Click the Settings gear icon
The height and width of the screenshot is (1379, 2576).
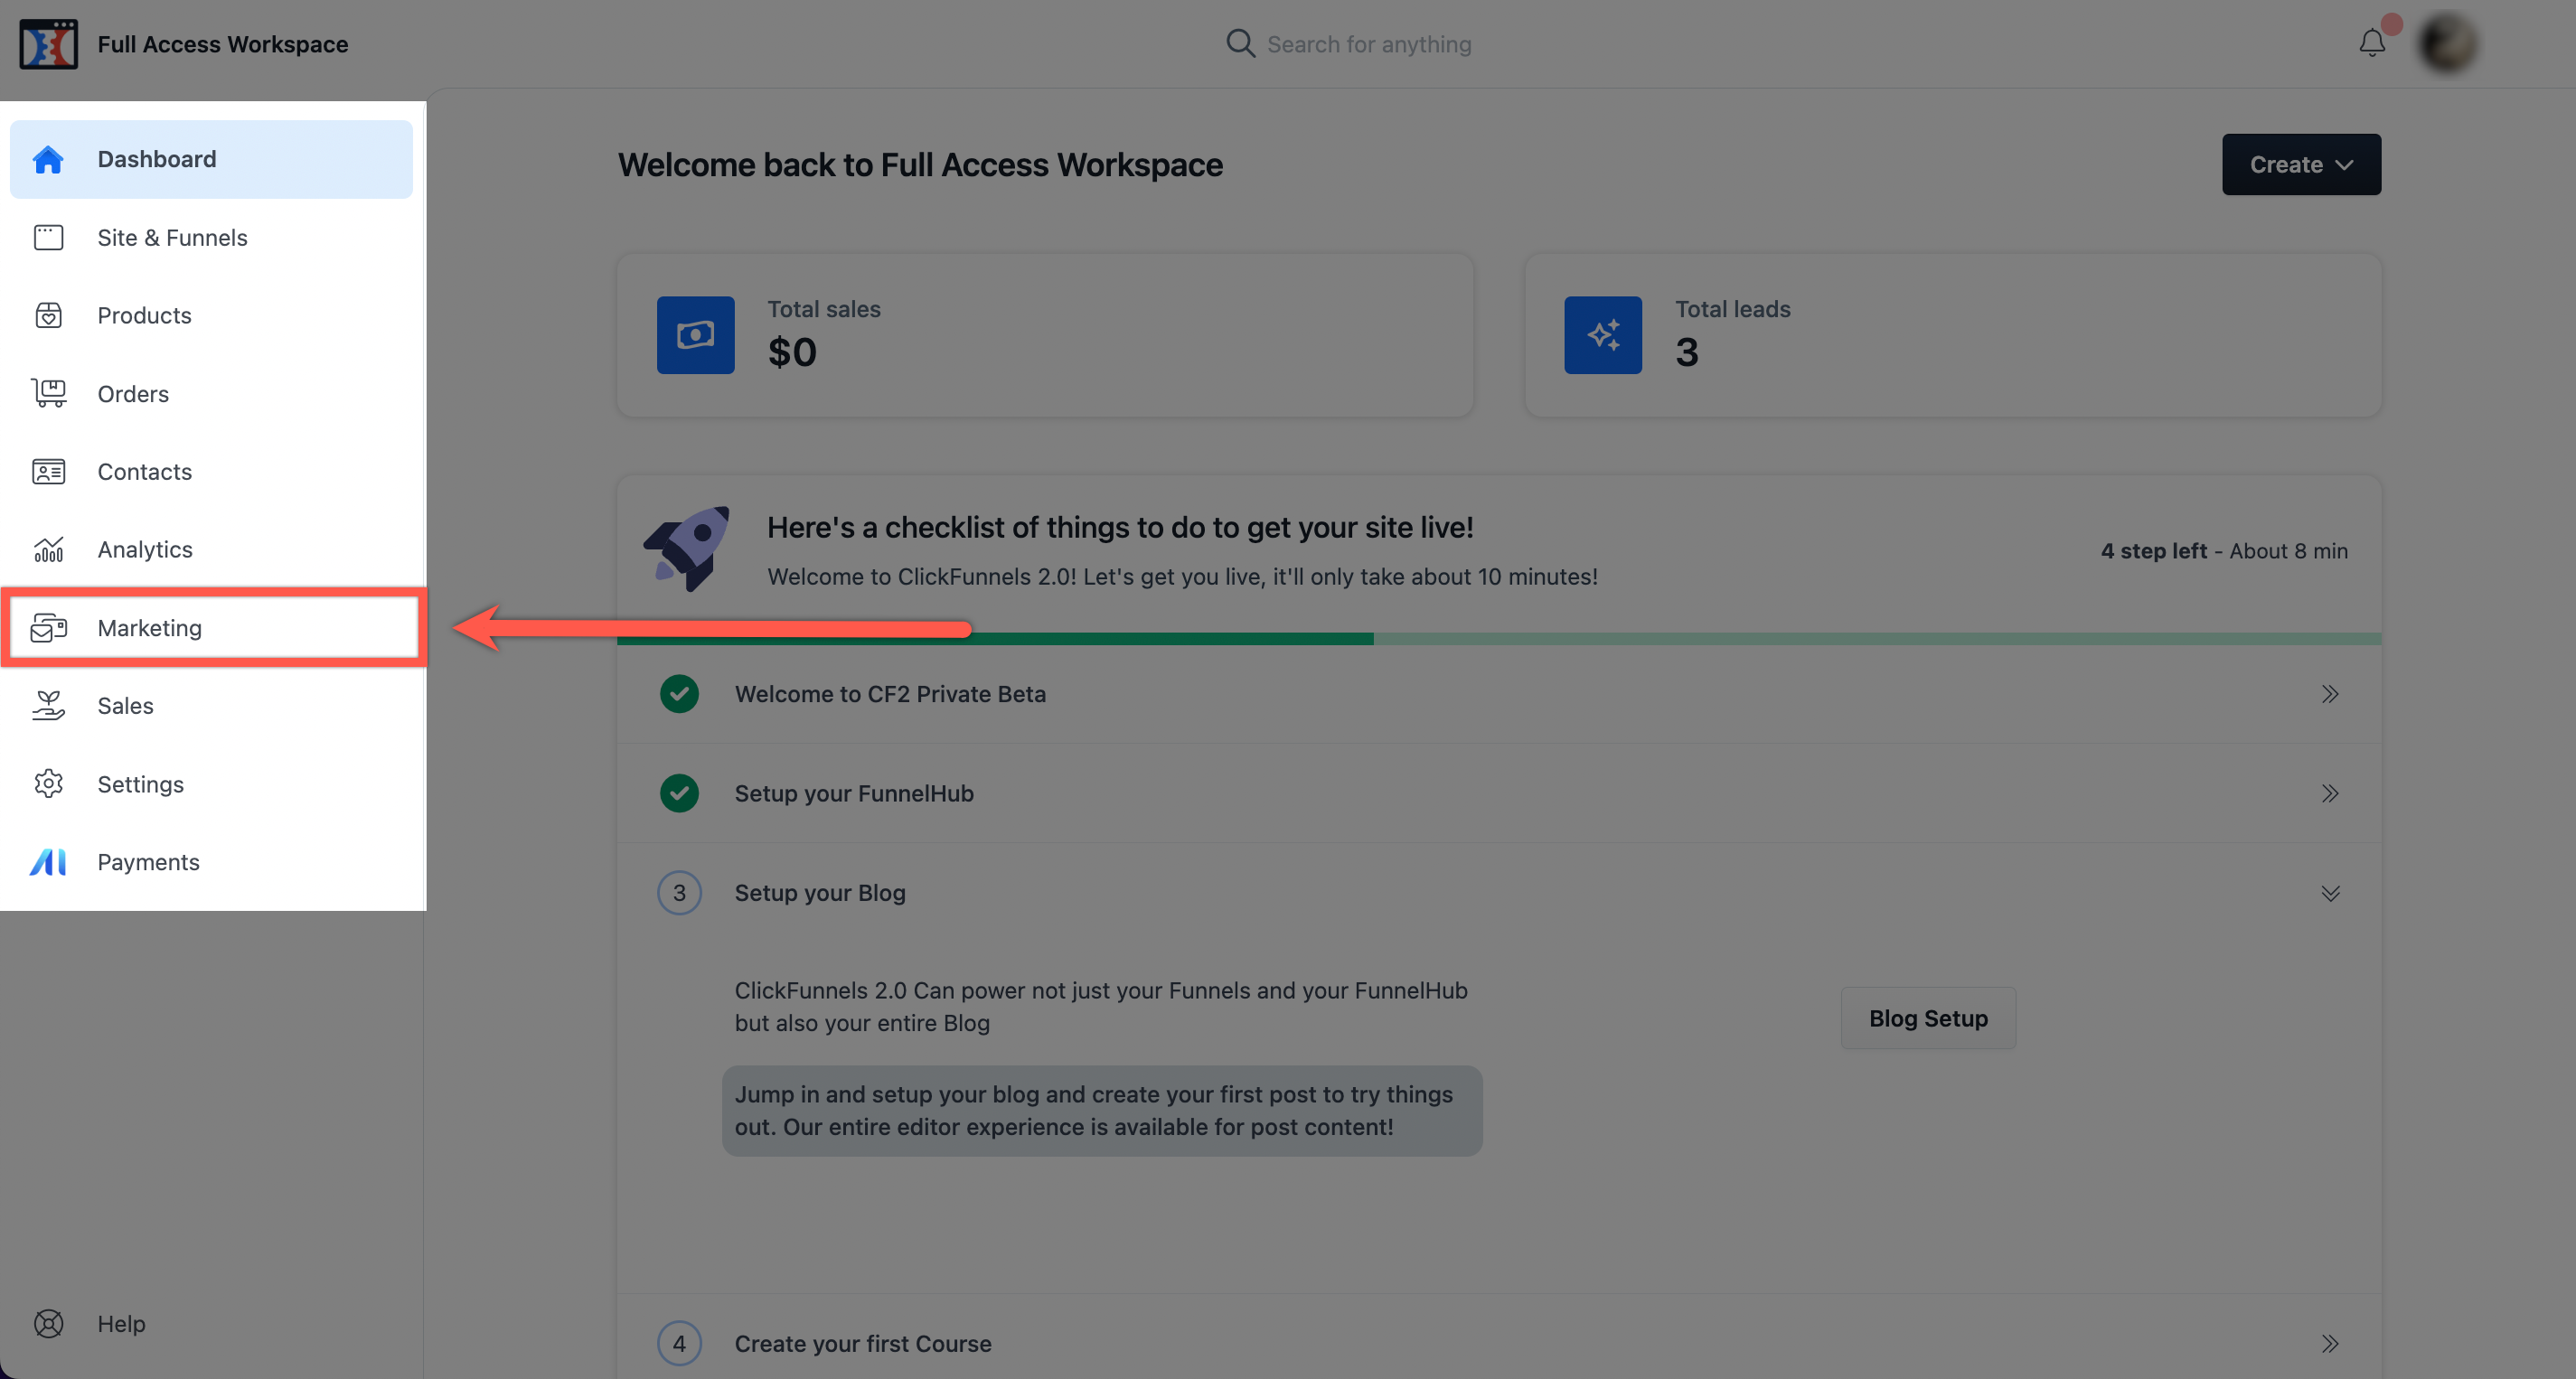click(x=48, y=783)
